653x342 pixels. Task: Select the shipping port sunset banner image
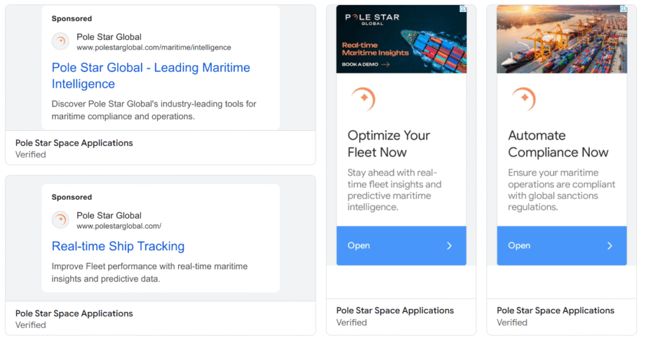tap(561, 38)
